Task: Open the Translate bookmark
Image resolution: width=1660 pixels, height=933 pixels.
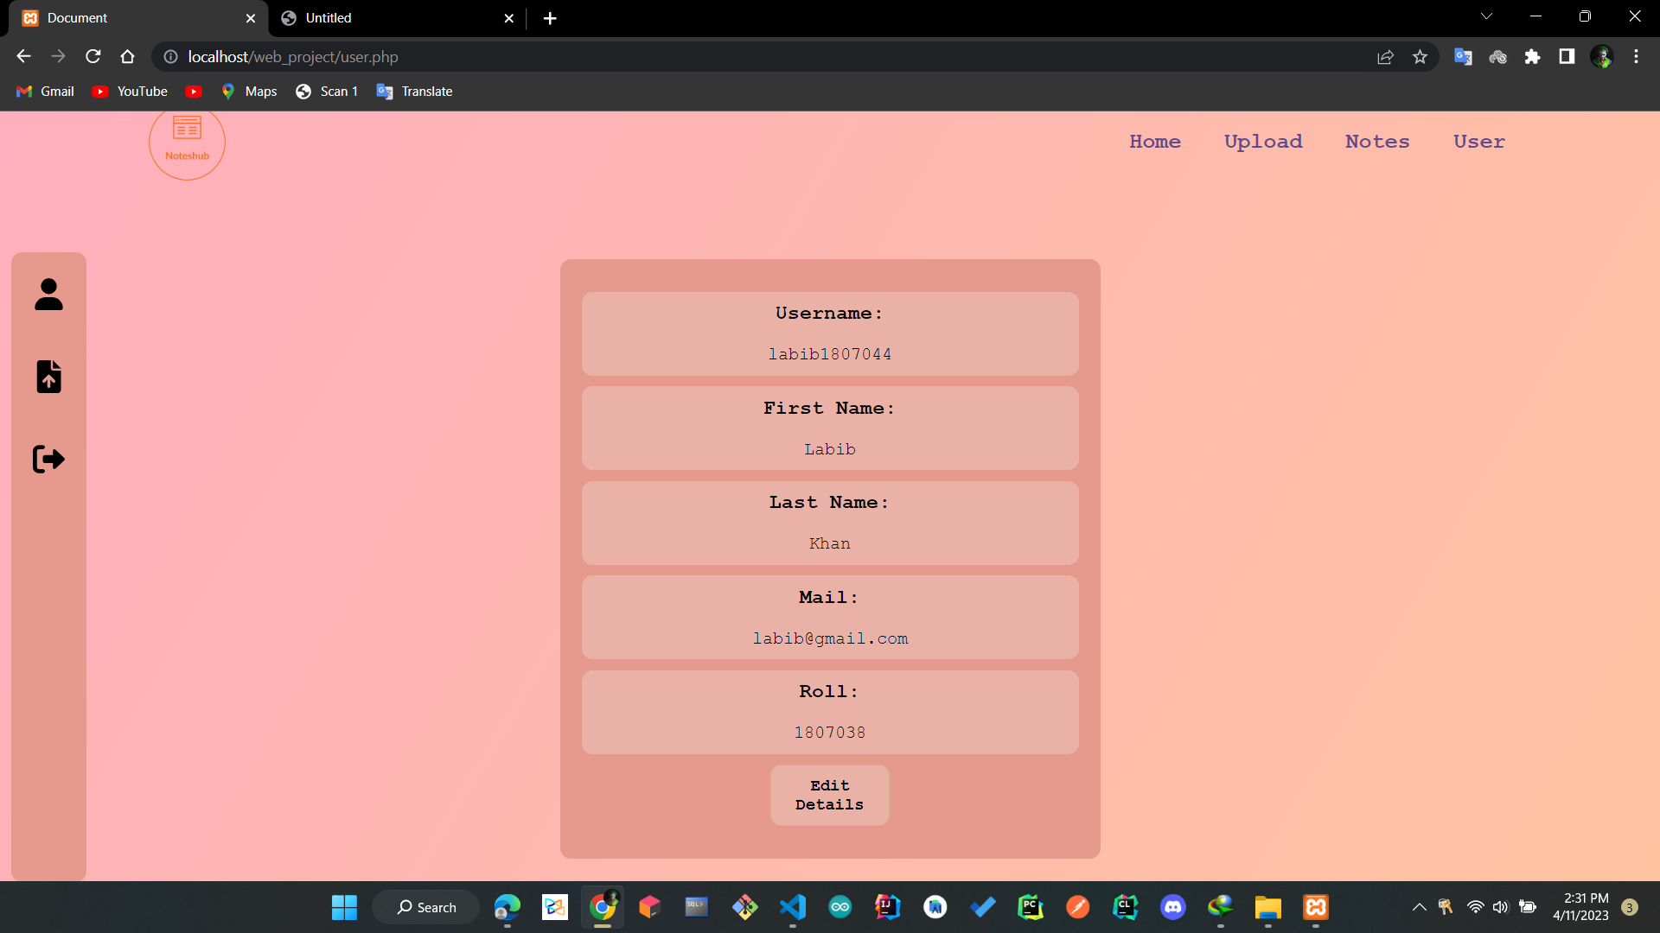Action: coord(415,92)
